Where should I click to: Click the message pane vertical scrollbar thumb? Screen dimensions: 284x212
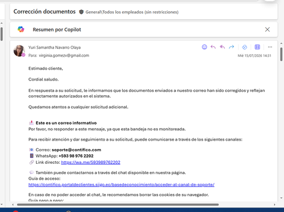click(281, 54)
